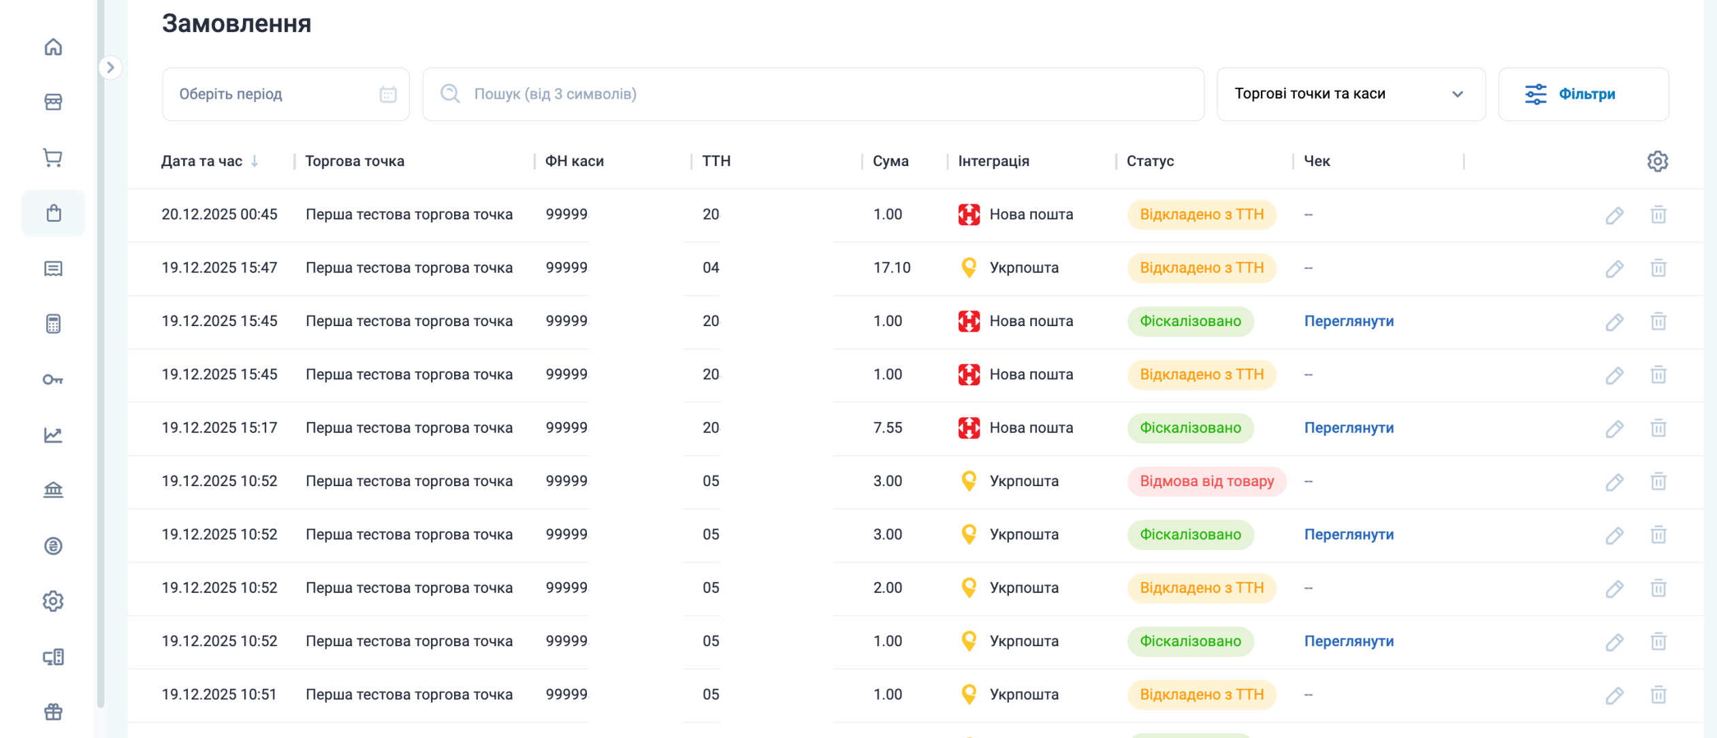Open the gift box sidebar icon
1717x738 pixels.
tap(53, 712)
